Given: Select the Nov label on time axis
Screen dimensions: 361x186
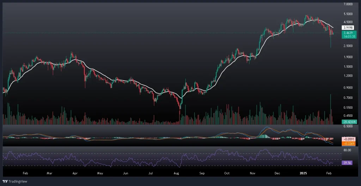Looking at the screenshot, I should (252, 173).
